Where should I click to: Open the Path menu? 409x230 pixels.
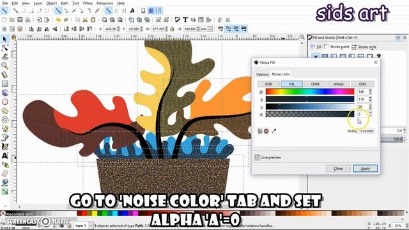pyautogui.click(x=65, y=3)
